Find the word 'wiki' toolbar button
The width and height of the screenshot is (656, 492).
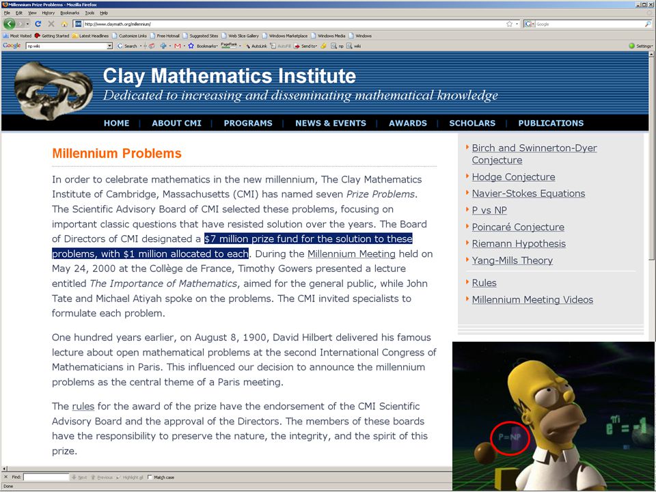click(353, 46)
